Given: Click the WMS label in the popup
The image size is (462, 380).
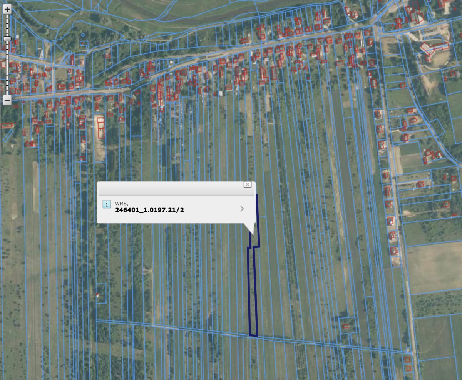Looking at the screenshot, I should coord(122,203).
